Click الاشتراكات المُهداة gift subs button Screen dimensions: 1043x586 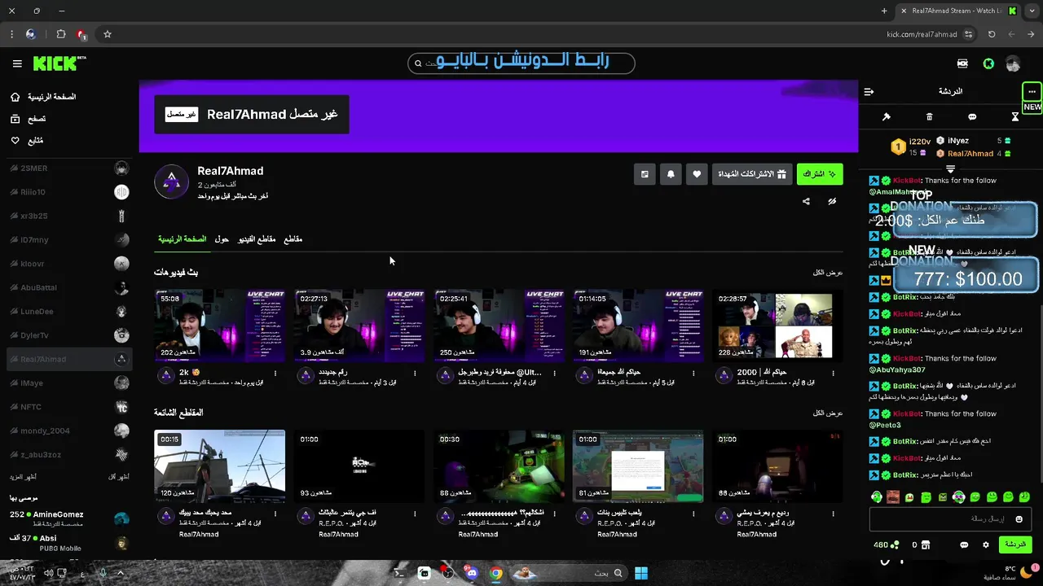coord(751,174)
